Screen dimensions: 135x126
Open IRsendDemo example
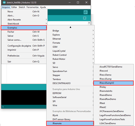pos(114,95)
